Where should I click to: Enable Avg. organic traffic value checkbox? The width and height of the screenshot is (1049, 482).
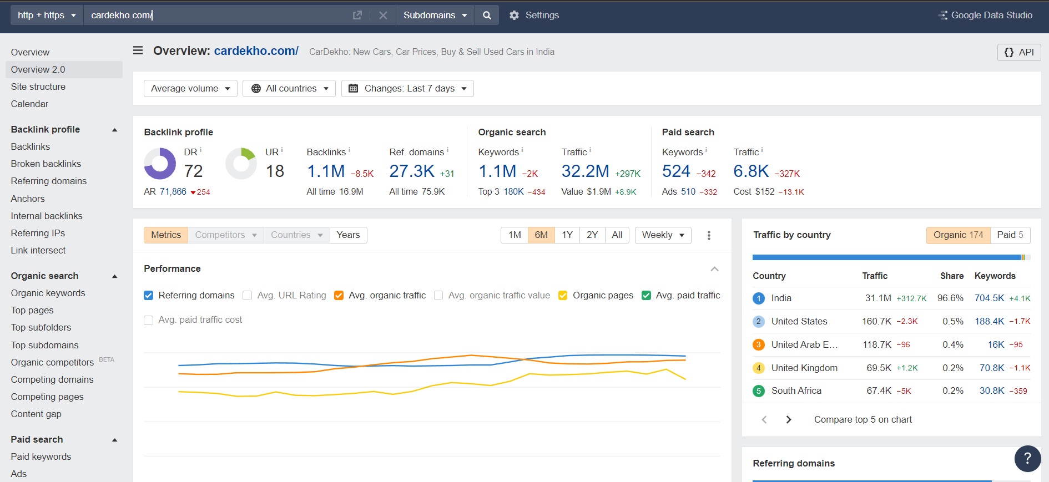(438, 296)
